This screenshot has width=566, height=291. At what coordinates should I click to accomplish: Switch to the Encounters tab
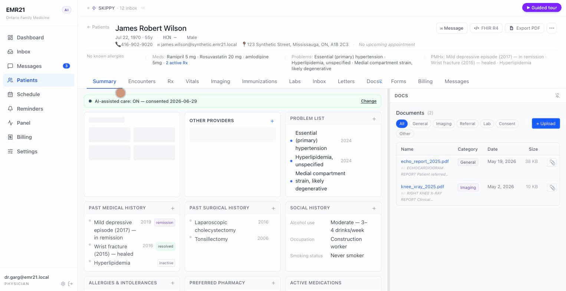click(x=142, y=81)
